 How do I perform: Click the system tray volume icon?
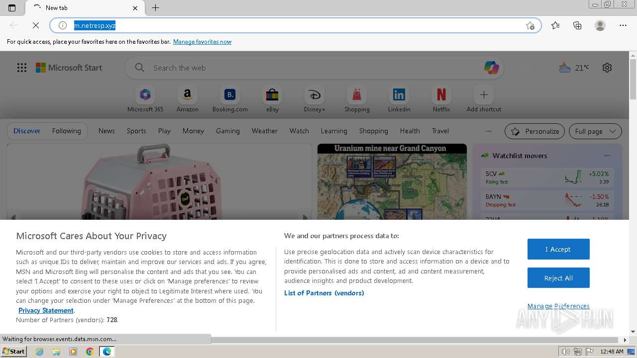[566, 352]
